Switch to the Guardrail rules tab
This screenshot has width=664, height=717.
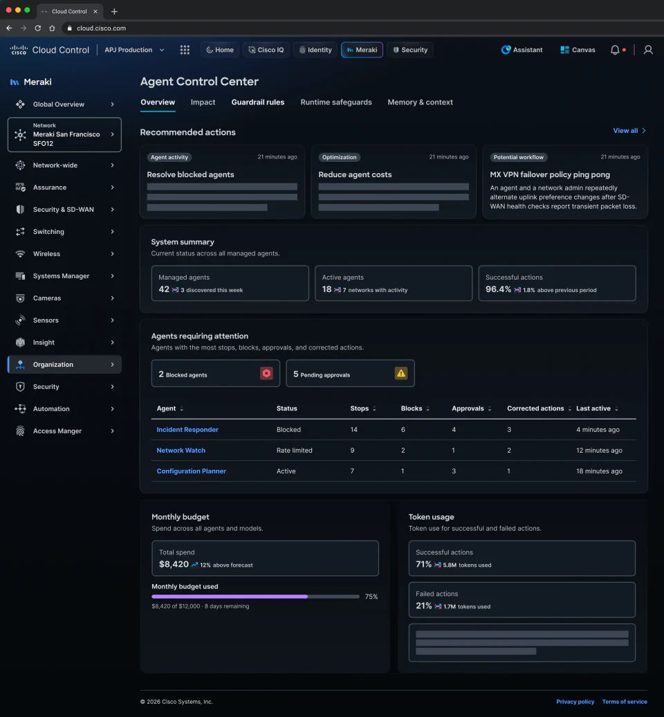click(x=258, y=102)
